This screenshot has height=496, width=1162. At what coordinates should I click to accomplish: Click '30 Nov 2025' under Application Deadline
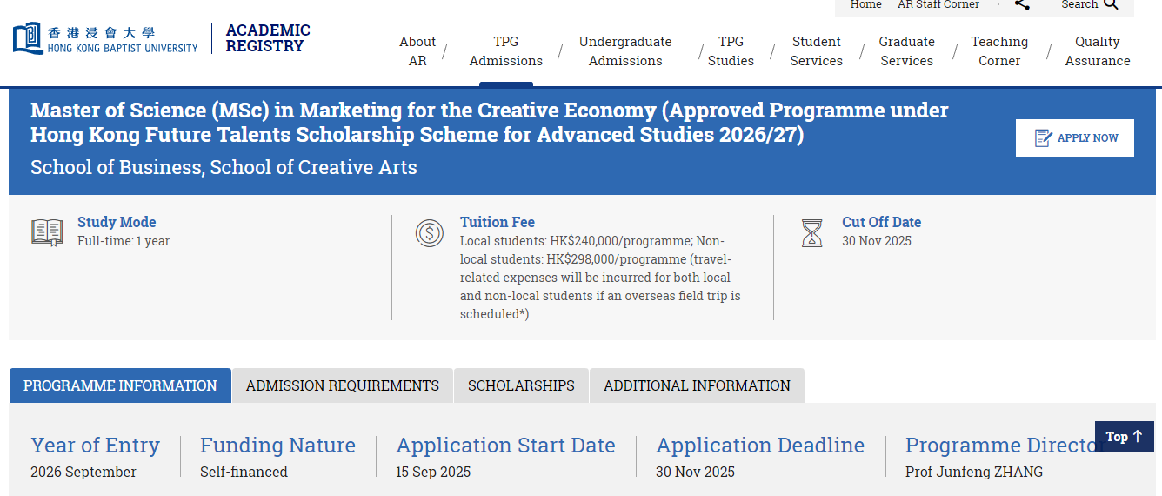click(696, 472)
